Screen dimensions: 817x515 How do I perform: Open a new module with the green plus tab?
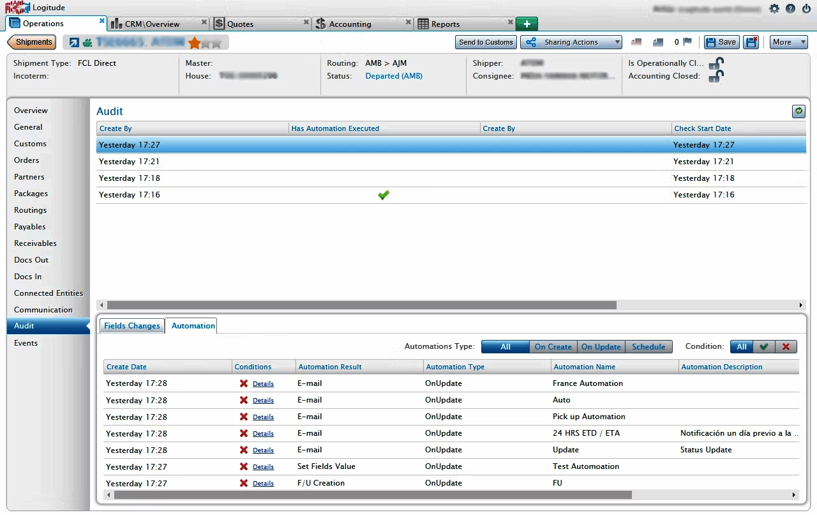526,23
